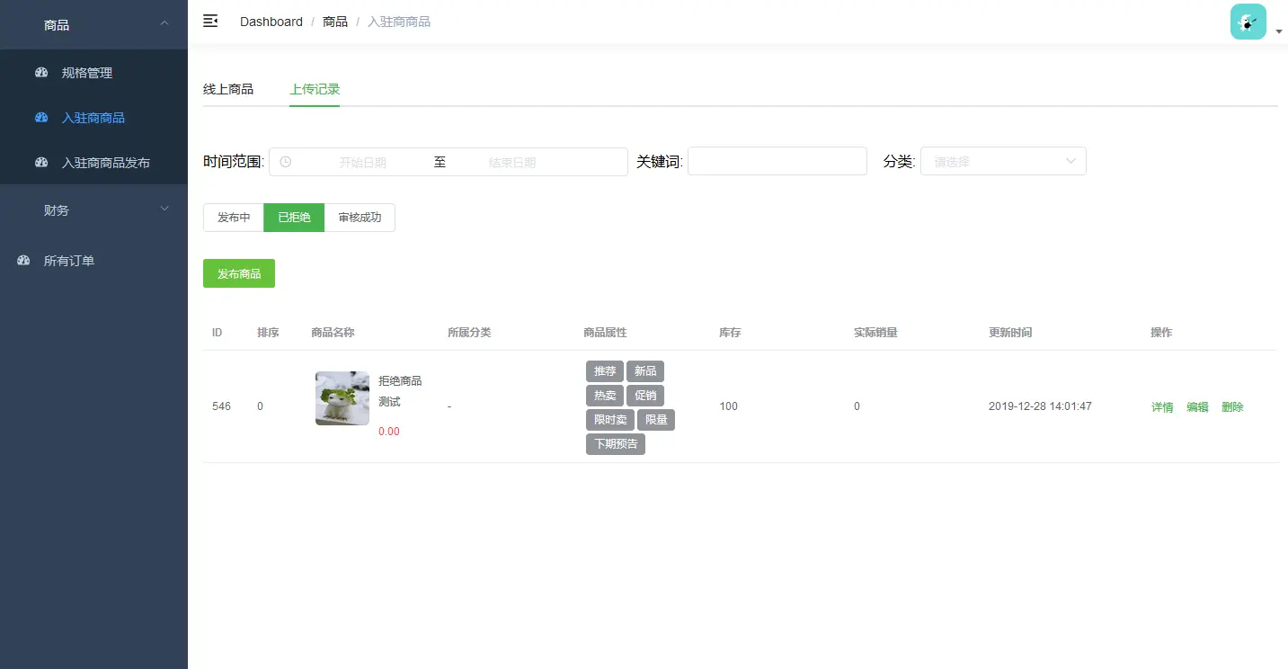Viewport: 1288px width, 669px height.
Task: Switch to the 线上商品 tab
Action: pos(228,89)
